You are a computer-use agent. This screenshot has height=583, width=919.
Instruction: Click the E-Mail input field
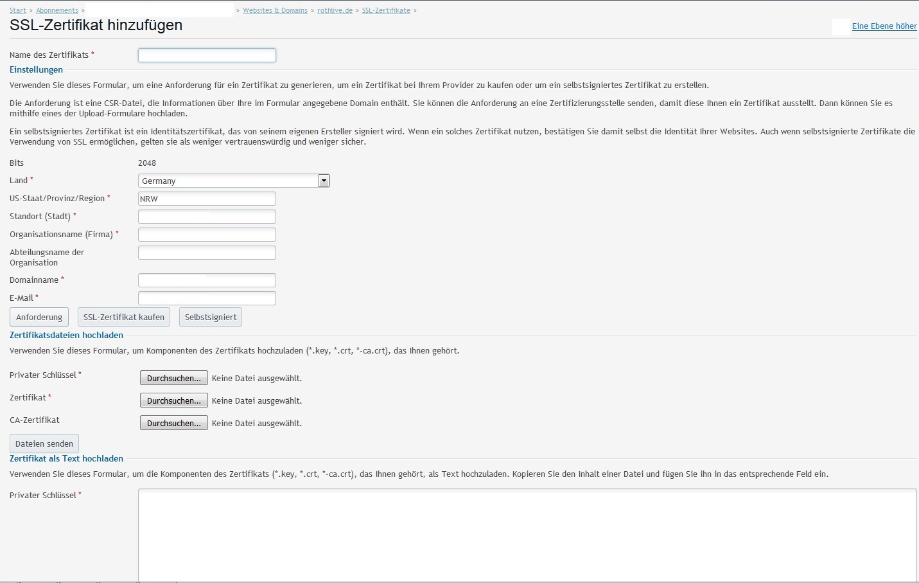[x=207, y=298]
